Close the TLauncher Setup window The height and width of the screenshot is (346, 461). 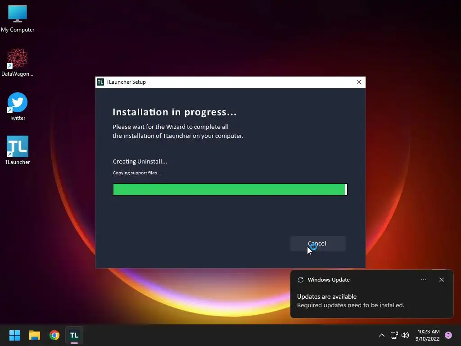(359, 82)
